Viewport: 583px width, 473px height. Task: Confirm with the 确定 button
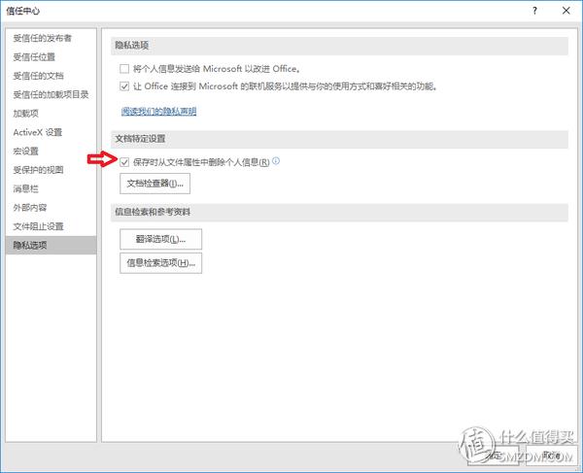tap(494, 456)
